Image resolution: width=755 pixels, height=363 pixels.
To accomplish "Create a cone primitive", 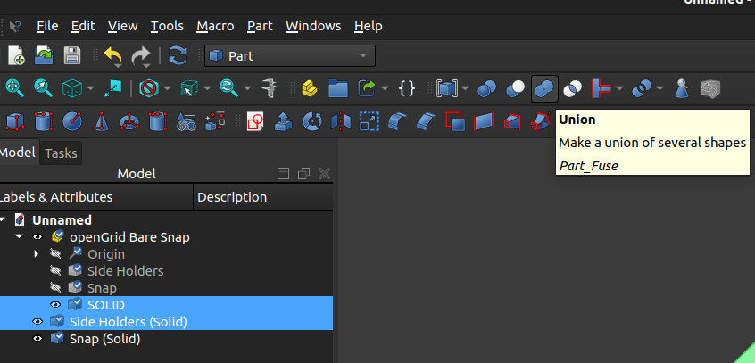I will coord(101,120).
